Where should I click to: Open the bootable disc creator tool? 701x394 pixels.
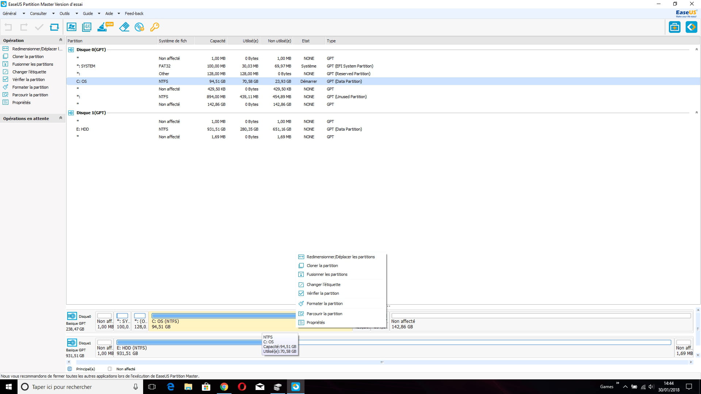(x=139, y=27)
